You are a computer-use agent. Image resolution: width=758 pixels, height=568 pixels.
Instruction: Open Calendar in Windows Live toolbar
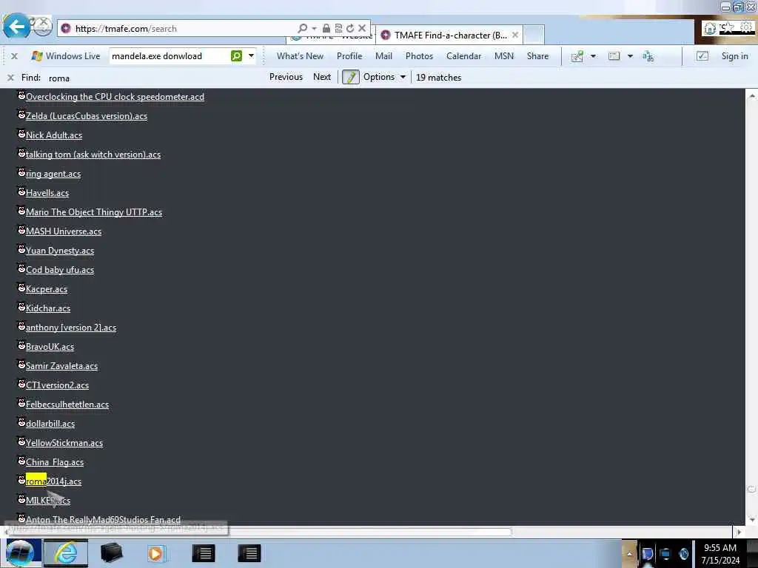point(463,56)
